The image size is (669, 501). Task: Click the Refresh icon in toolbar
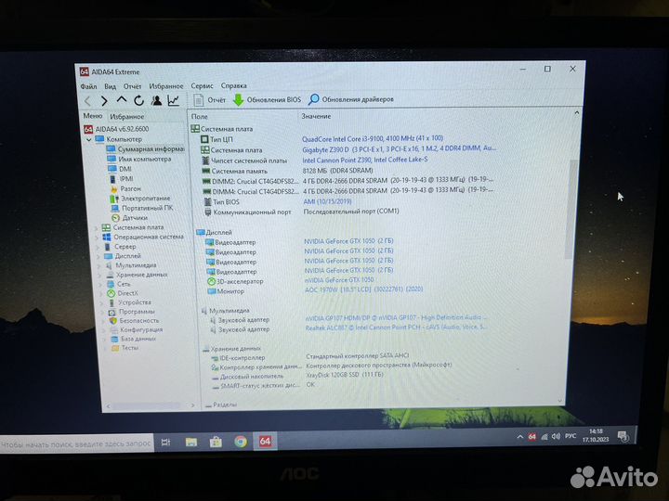coord(138,100)
